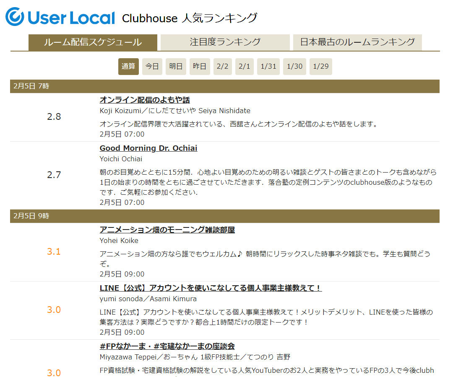
Task: Switch to 注目度ランキング tab
Action: click(x=225, y=42)
